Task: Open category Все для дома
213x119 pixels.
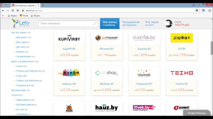Action: click(x=18, y=33)
